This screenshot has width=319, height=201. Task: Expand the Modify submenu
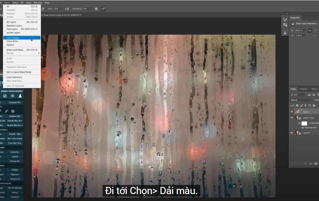(x=22, y=53)
